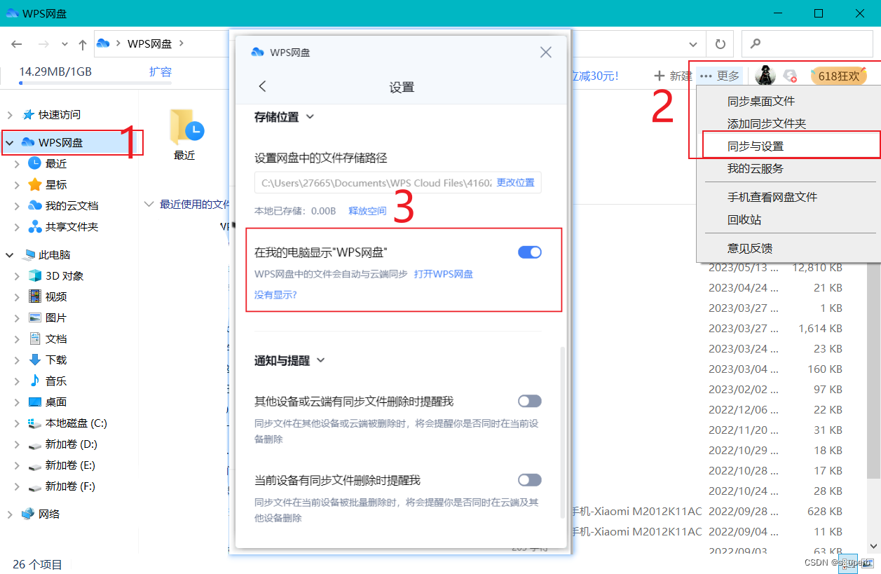Select the 快速访问 star icon
The height and width of the screenshot is (574, 881).
tap(28, 114)
